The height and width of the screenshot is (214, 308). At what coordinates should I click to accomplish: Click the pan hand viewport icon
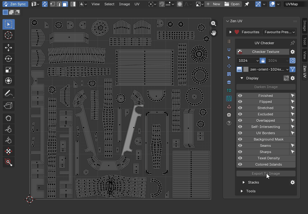pos(214,33)
